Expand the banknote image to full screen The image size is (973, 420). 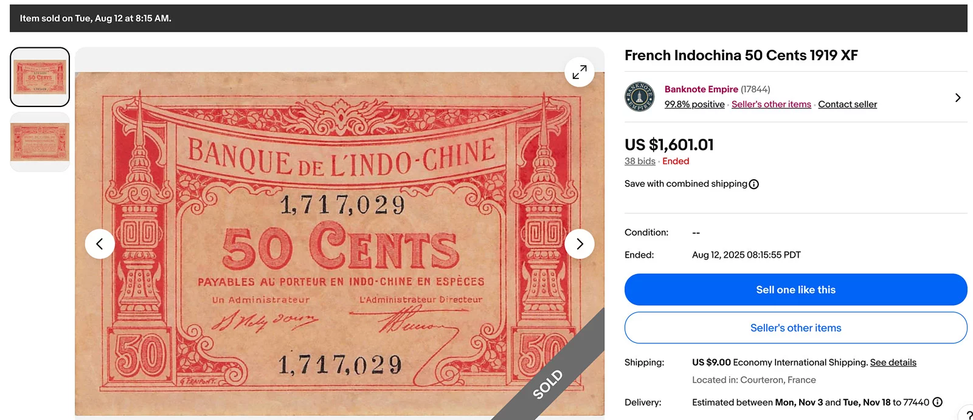580,72
